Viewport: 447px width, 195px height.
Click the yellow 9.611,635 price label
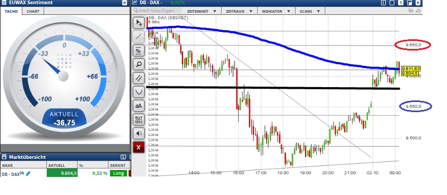coord(411,69)
